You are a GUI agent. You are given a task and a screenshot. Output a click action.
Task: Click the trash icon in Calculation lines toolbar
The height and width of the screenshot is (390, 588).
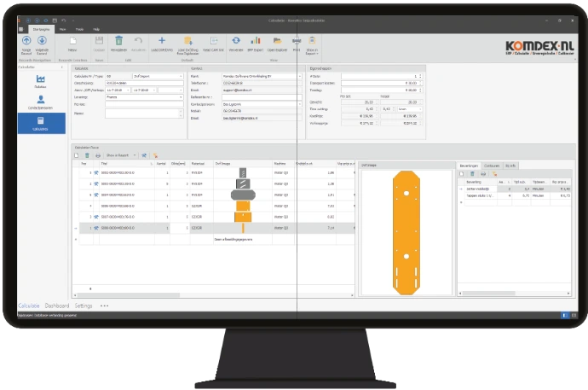[x=87, y=155]
